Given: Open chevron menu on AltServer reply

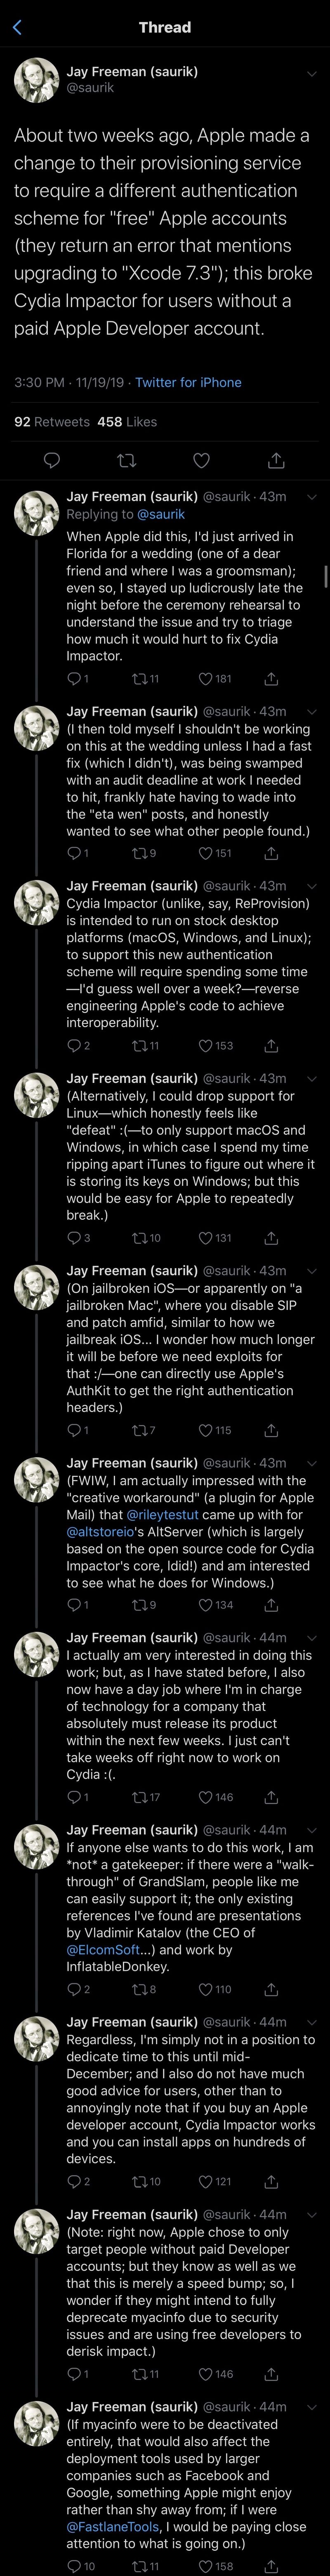Looking at the screenshot, I should point(311,1463).
